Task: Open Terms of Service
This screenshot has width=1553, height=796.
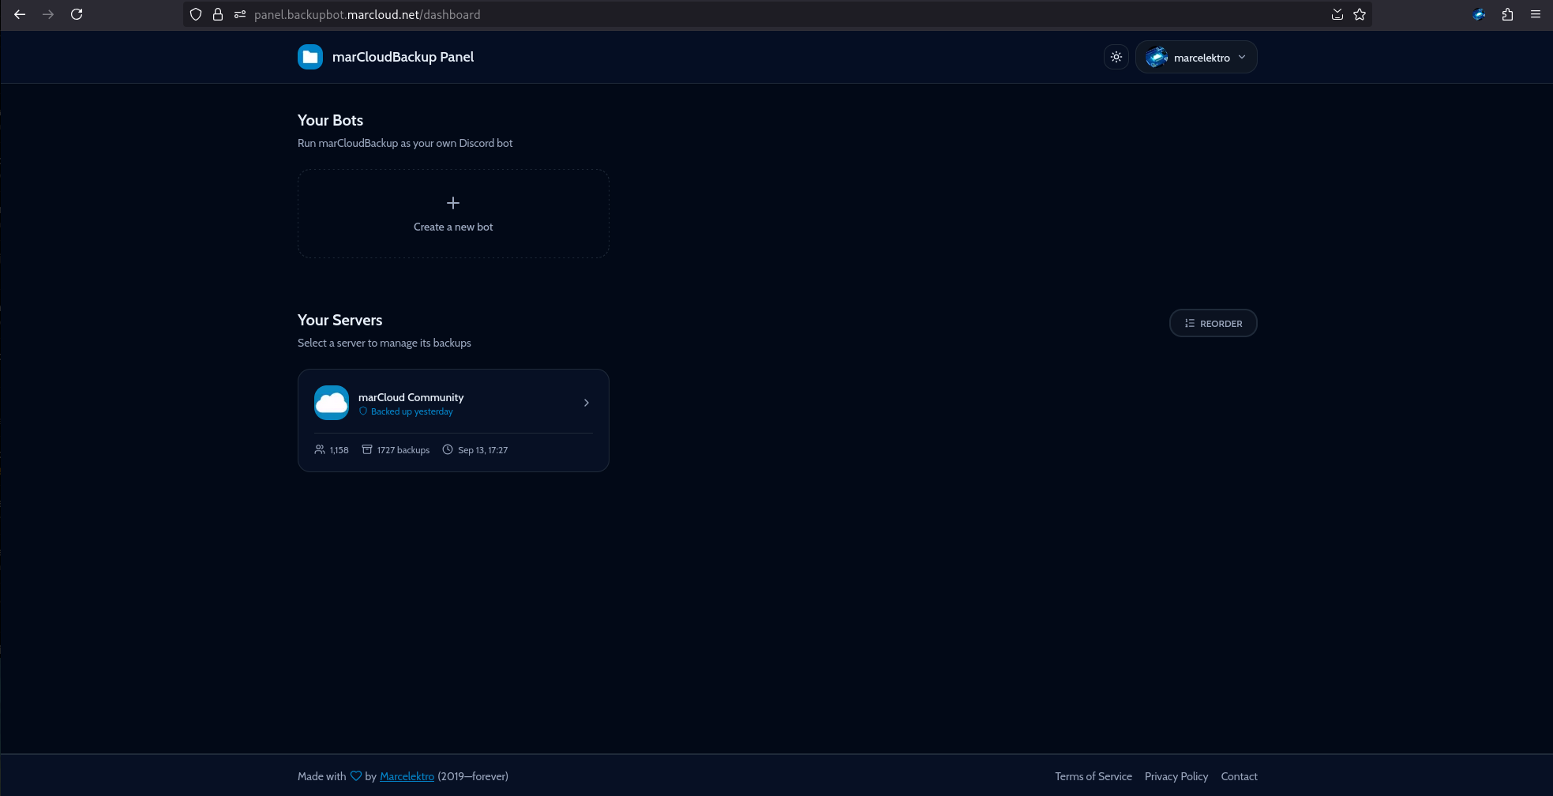Action: [1093, 776]
